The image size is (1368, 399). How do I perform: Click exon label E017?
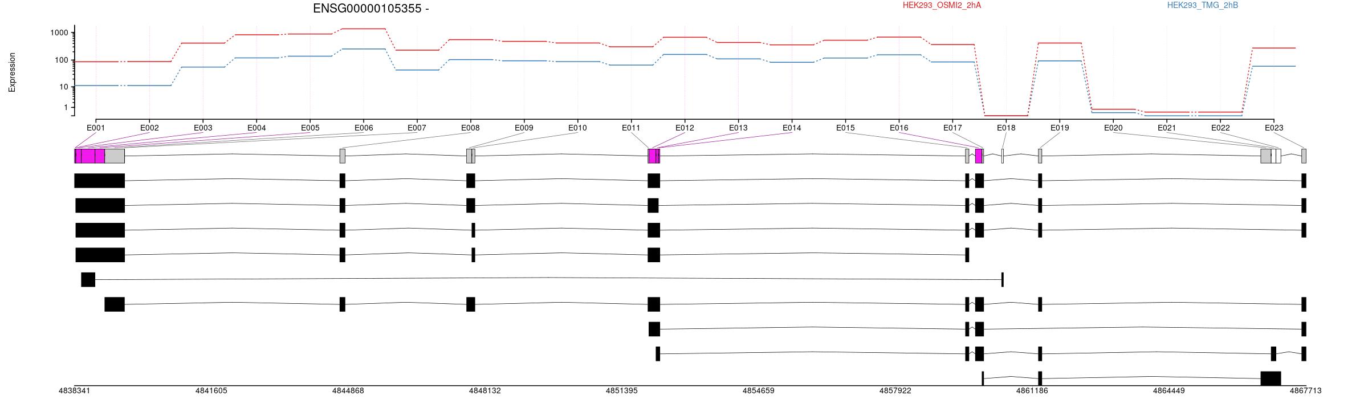tap(952, 128)
